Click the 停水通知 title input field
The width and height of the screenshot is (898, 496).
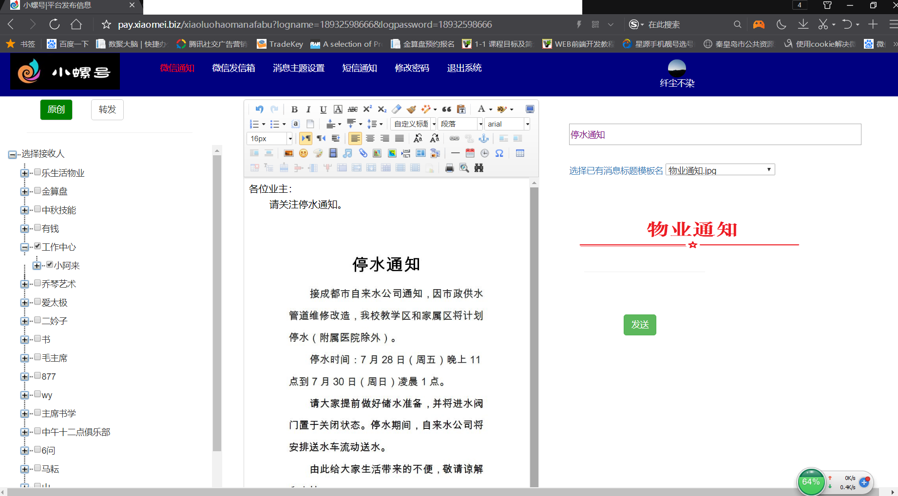[x=714, y=135]
